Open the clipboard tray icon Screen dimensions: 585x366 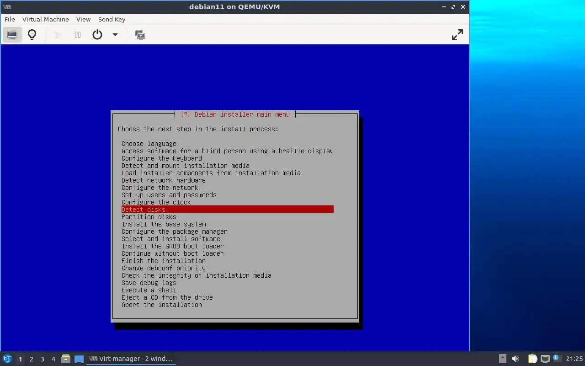[532, 359]
